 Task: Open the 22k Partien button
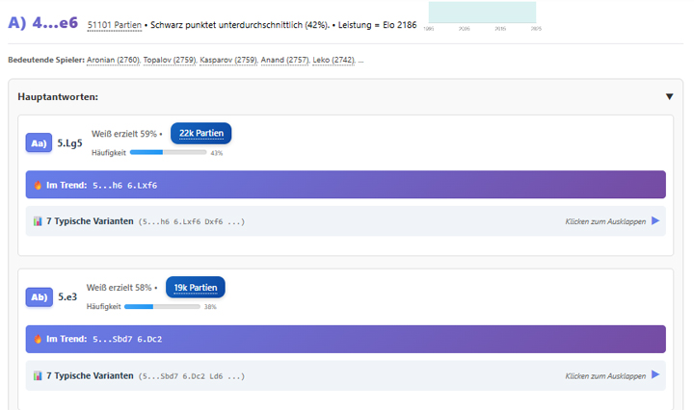pyautogui.click(x=200, y=133)
